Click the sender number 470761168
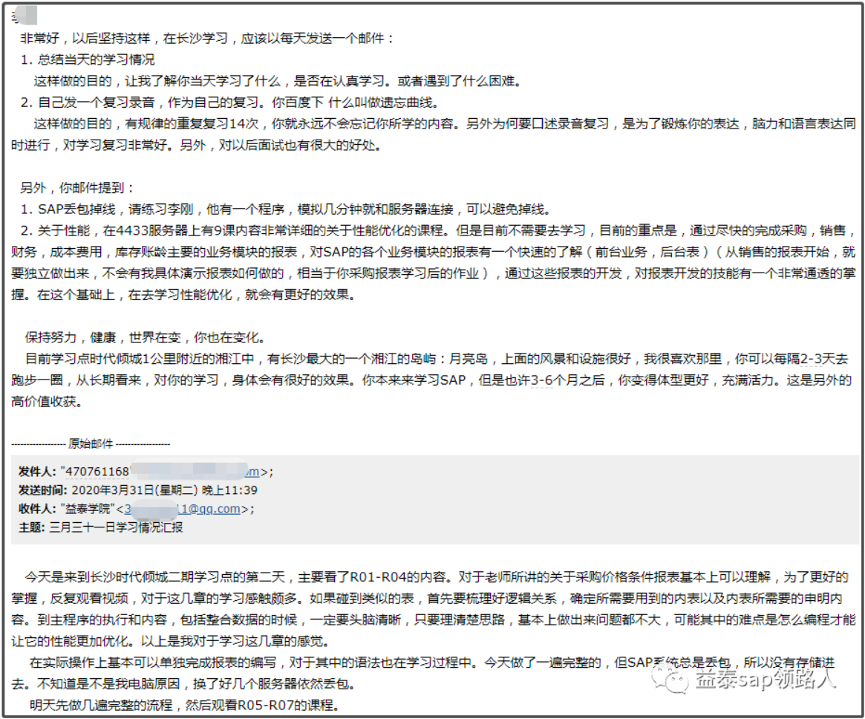 pos(98,472)
